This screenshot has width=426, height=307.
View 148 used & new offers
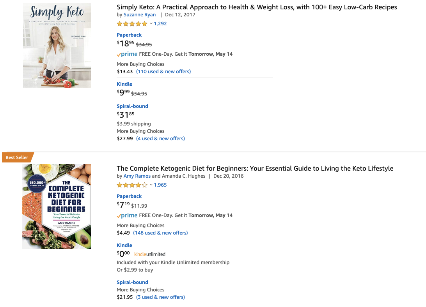(160, 233)
